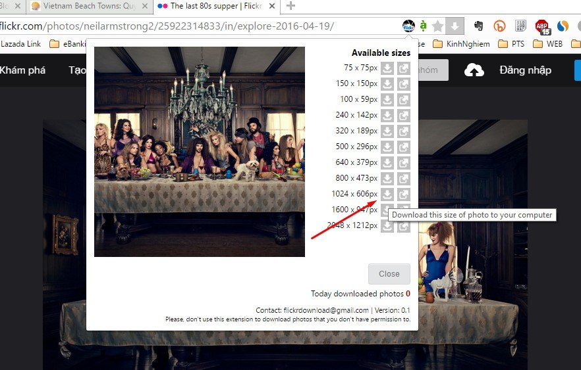Open the KinhNghiem bookmark folder
This screenshot has width=581, height=370.
coord(461,44)
